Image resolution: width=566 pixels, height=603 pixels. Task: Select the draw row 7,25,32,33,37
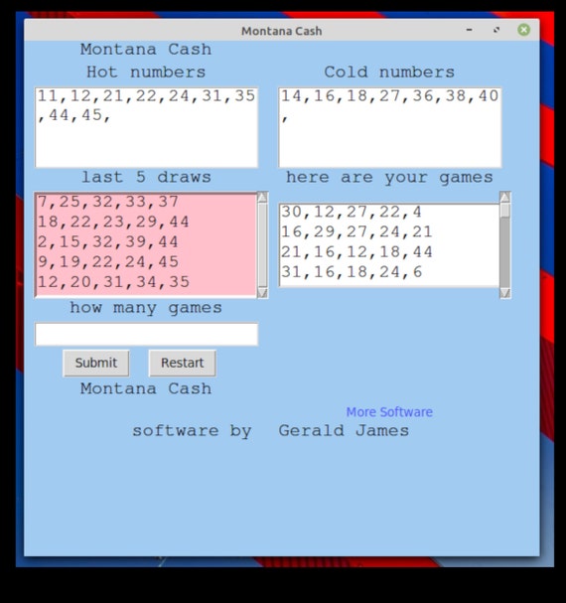[146, 202]
